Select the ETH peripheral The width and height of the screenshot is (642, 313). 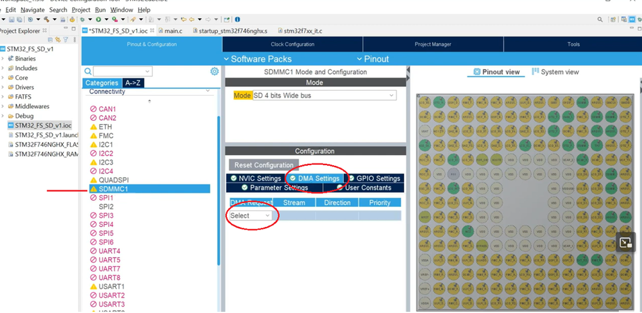pos(105,127)
